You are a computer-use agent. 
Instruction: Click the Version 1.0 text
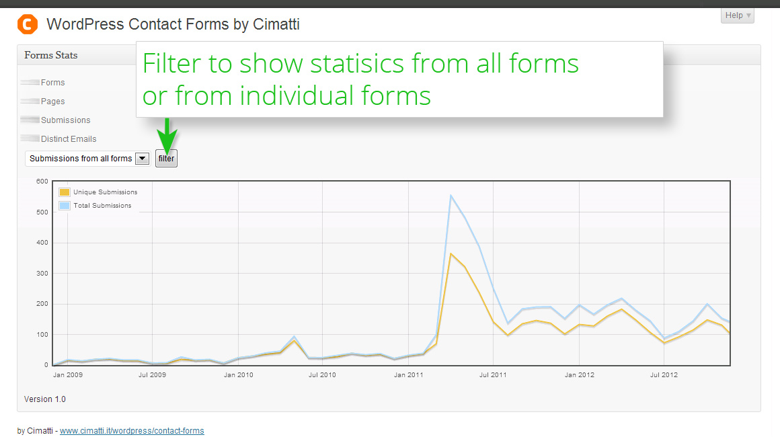point(45,399)
